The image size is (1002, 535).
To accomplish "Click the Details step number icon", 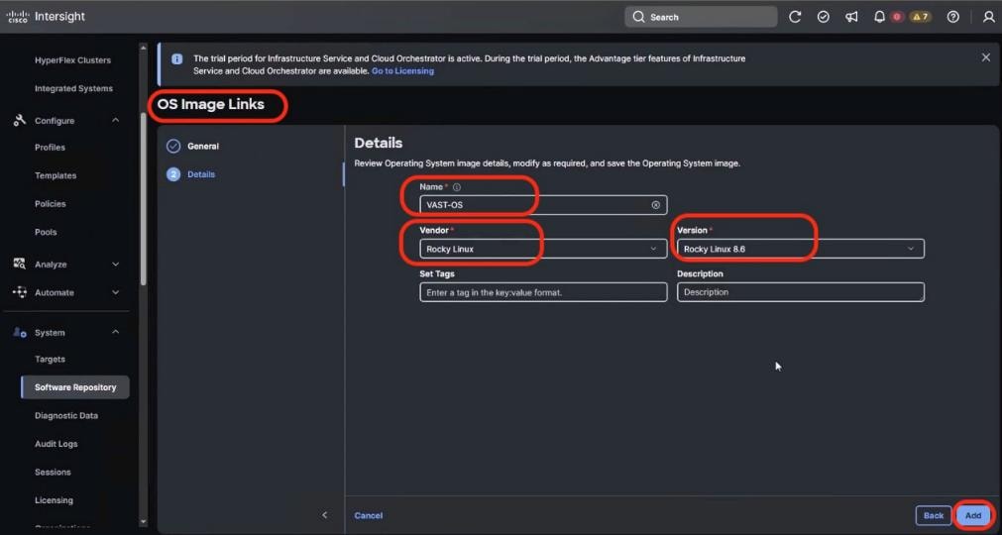I will (173, 174).
